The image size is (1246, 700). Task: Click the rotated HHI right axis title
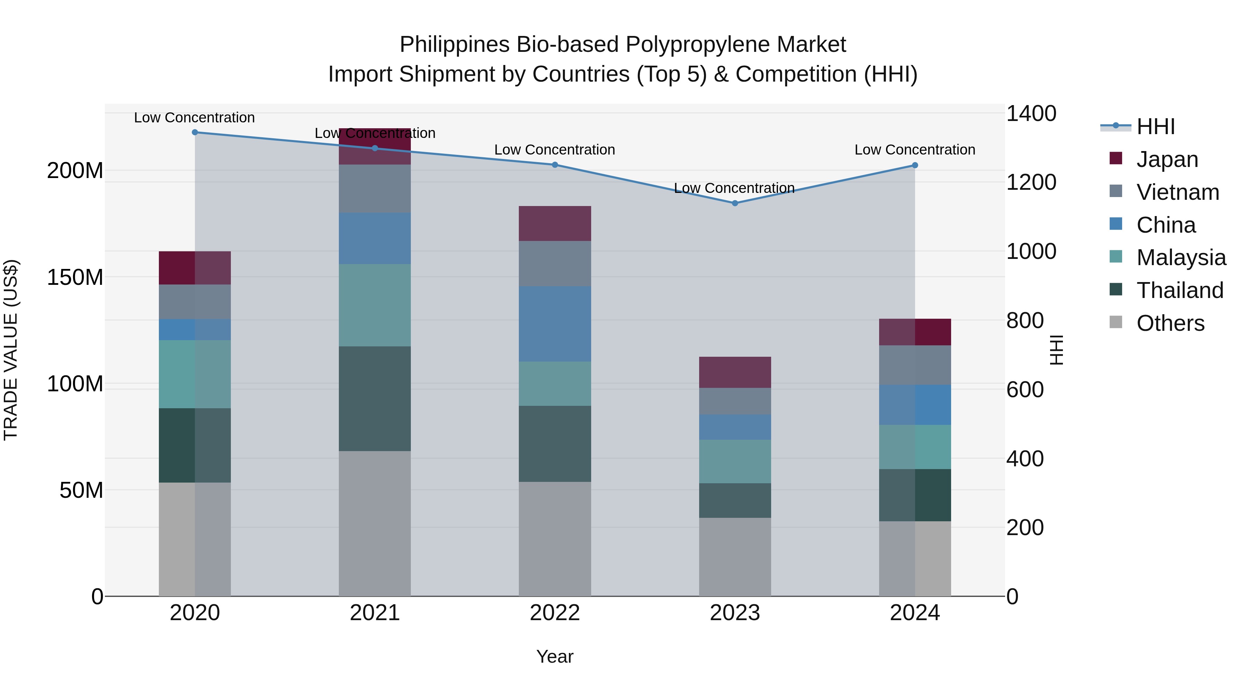[1056, 350]
